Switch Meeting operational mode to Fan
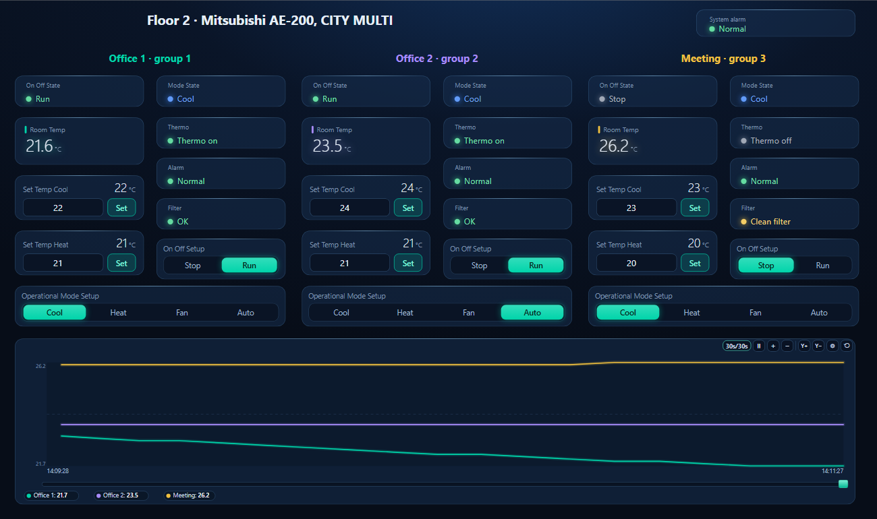 pos(756,312)
